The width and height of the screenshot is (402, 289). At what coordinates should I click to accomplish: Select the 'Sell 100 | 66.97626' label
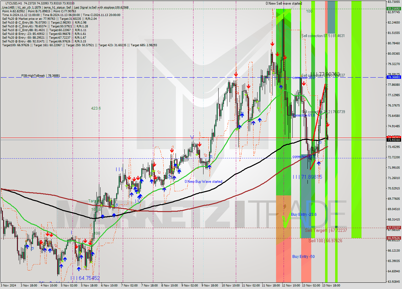325,241
